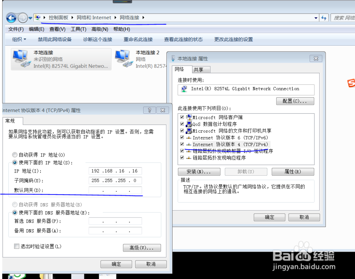The width and height of the screenshot is (355, 279).
Task: Enable 退出时验证设置 checkbox
Action: pos(16,246)
